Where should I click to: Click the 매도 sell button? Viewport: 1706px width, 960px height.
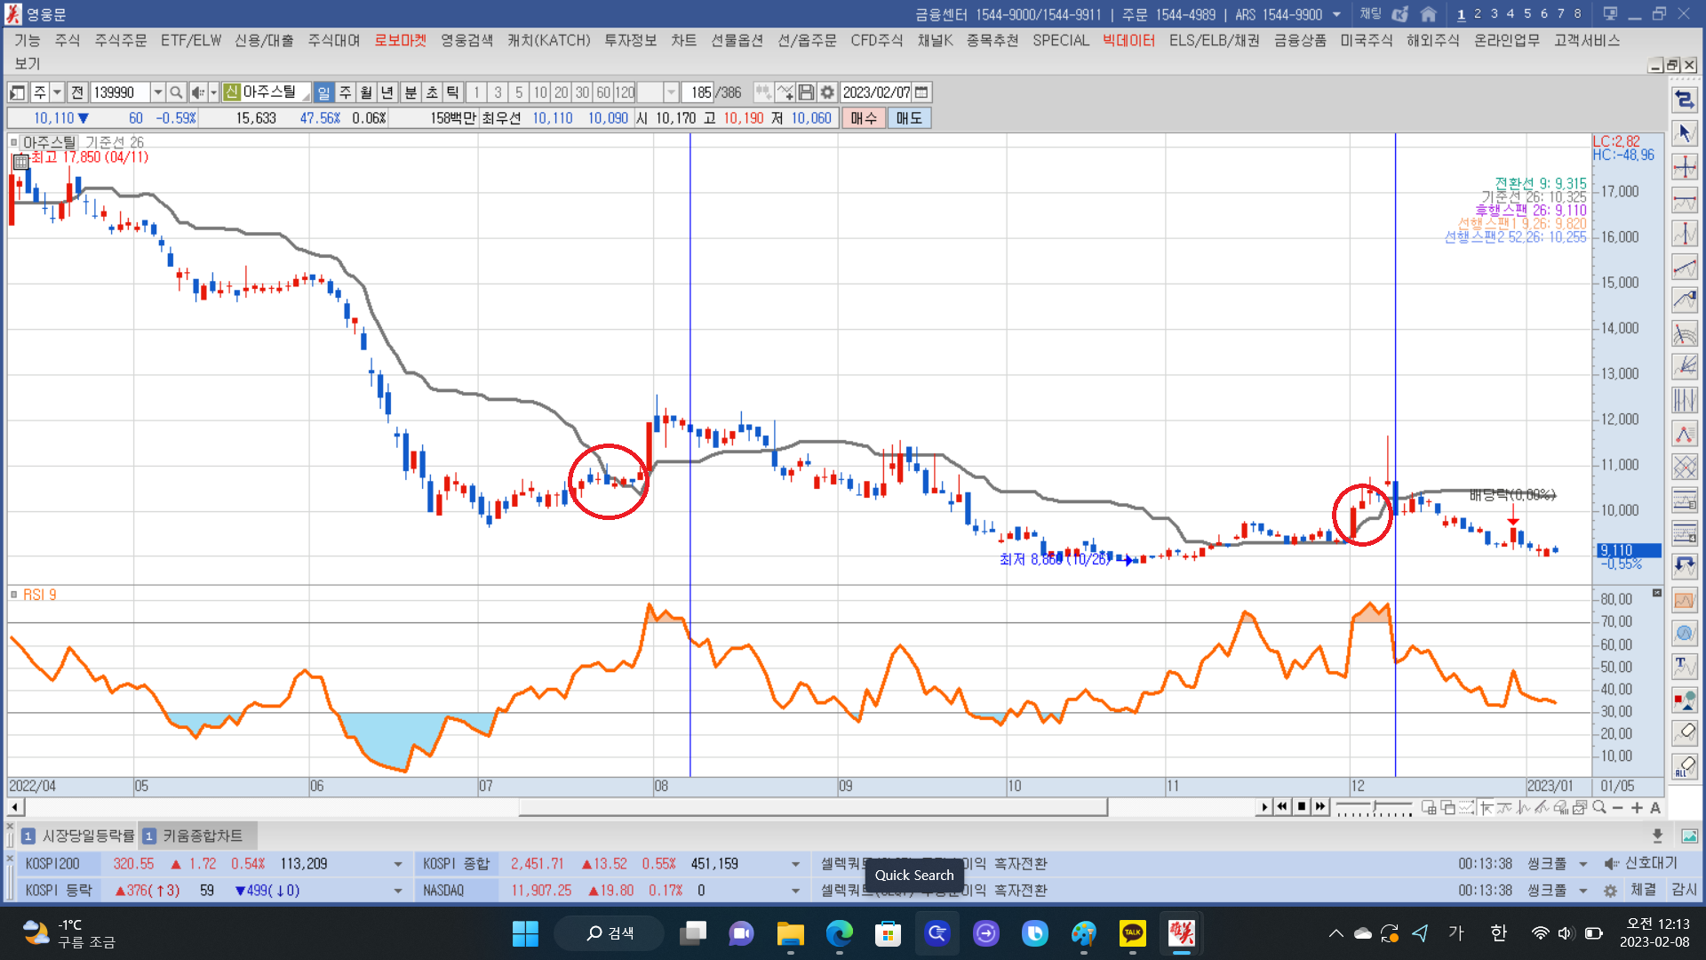(908, 118)
